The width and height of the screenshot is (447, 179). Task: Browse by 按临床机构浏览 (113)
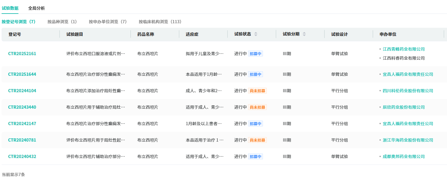[x=160, y=22]
